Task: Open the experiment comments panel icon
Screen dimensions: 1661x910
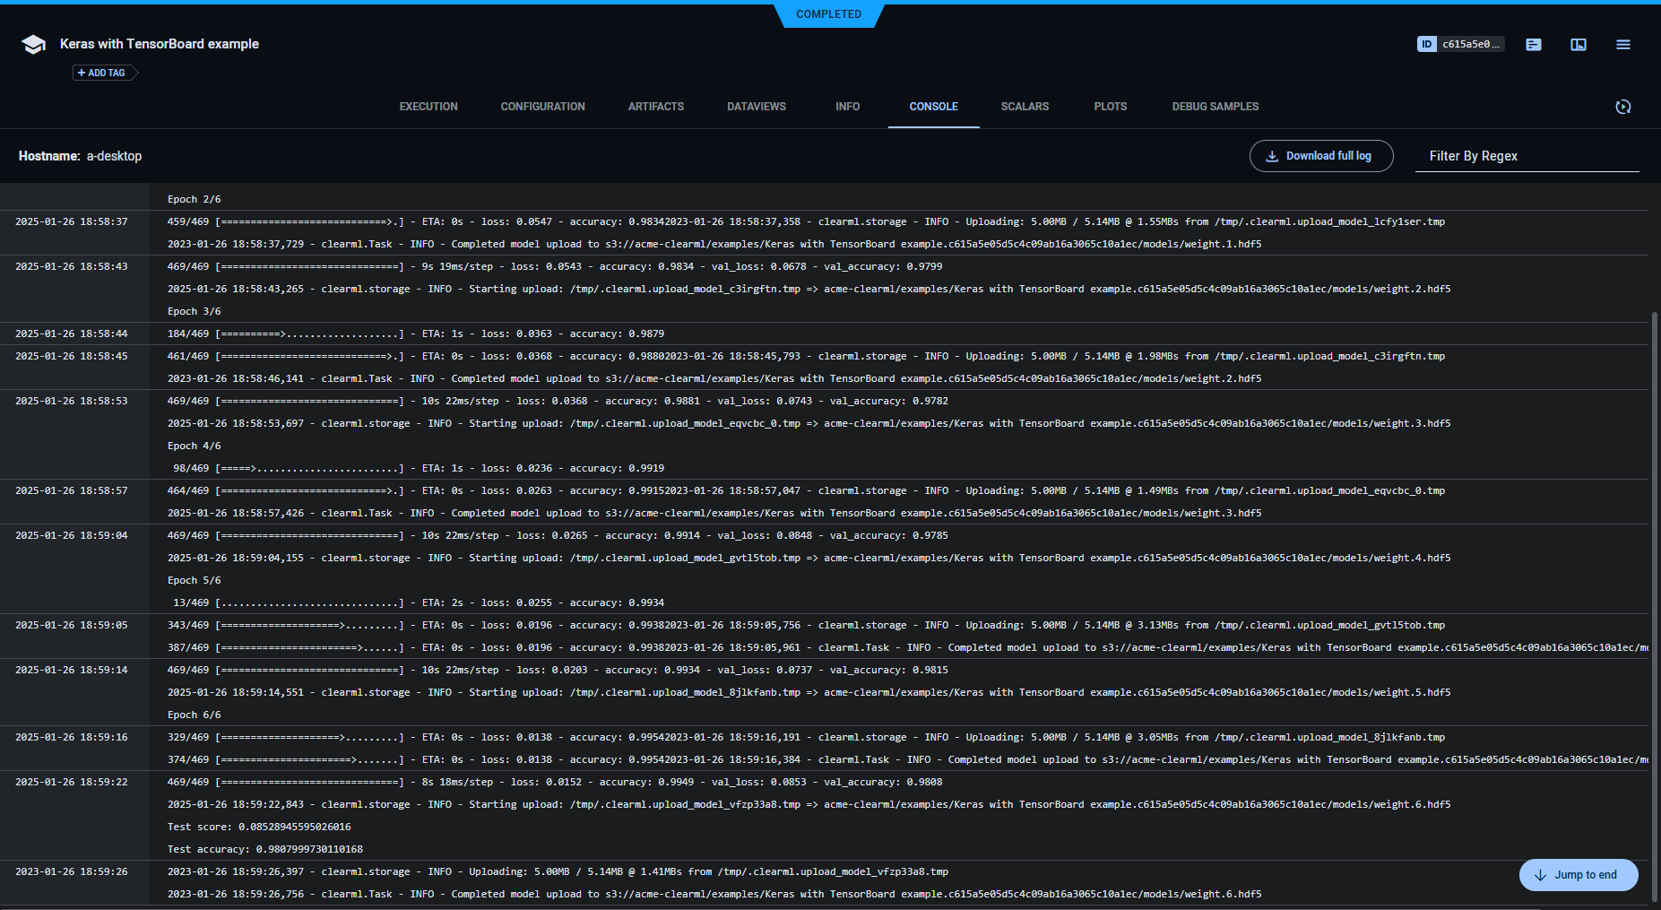Action: pyautogui.click(x=1533, y=44)
